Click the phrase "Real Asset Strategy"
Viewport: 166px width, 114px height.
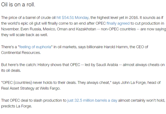click(x=19, y=88)
